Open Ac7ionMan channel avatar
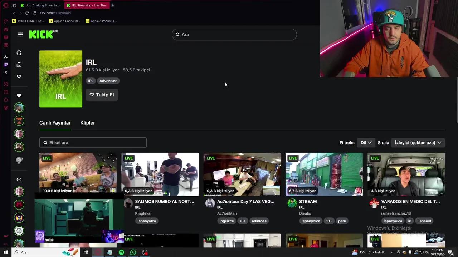This screenshot has height=257, width=458. point(210,203)
